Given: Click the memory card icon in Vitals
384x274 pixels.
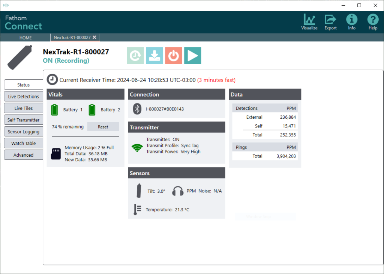Looking at the screenshot, I should tap(55, 154).
